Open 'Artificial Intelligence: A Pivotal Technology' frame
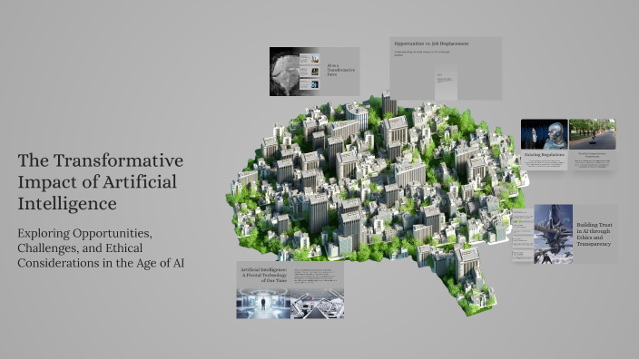The image size is (639, 359). click(x=290, y=290)
